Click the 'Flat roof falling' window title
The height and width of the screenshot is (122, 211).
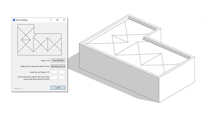[21, 20]
